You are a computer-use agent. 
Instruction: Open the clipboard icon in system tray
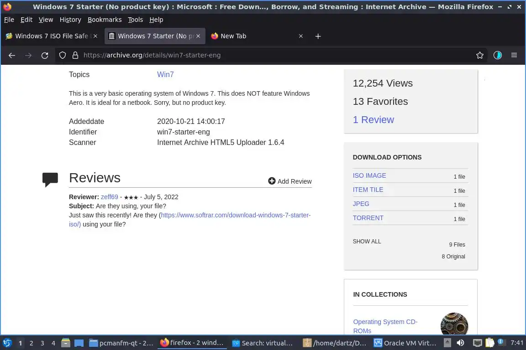[x=490, y=343]
